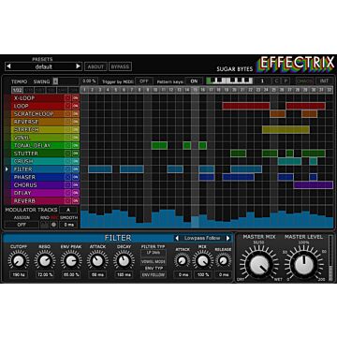Open the FILTER TYP selector LP 24db
The height and width of the screenshot is (337, 337).
pyautogui.click(x=154, y=253)
